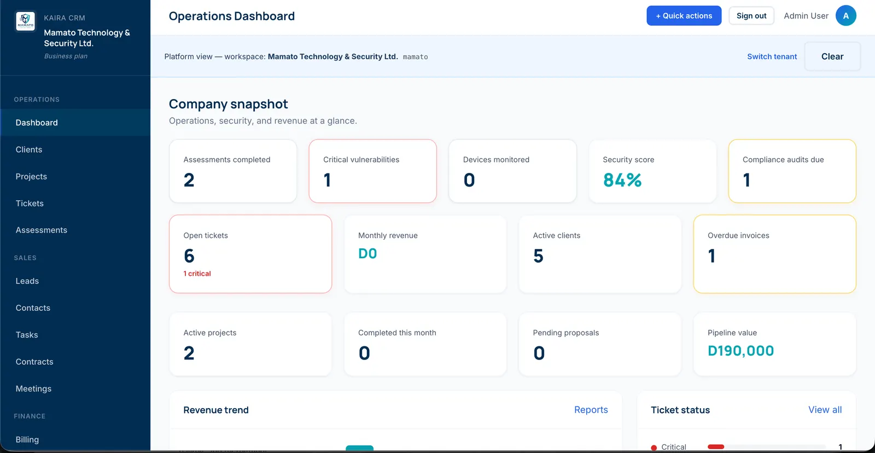Open the Active projects card
This screenshot has width=875, height=453.
[250, 344]
